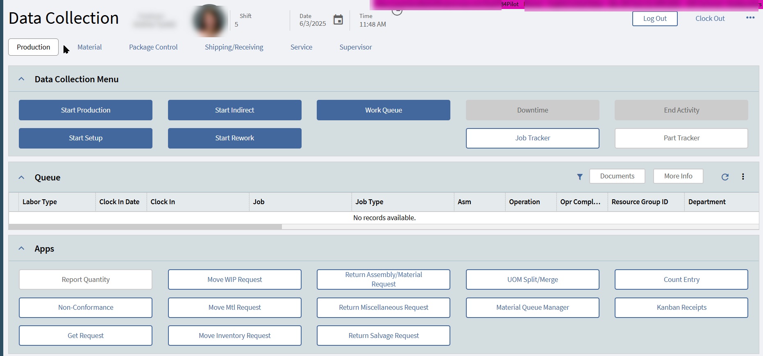Open Return Miscellaneous Request

(384, 308)
